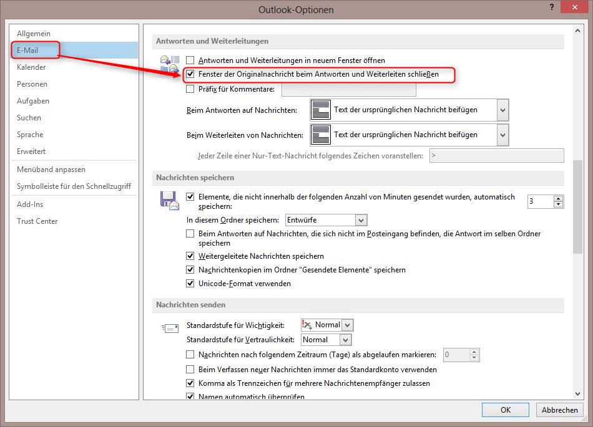
Task: Click the help question mark icon
Action: [552, 7]
